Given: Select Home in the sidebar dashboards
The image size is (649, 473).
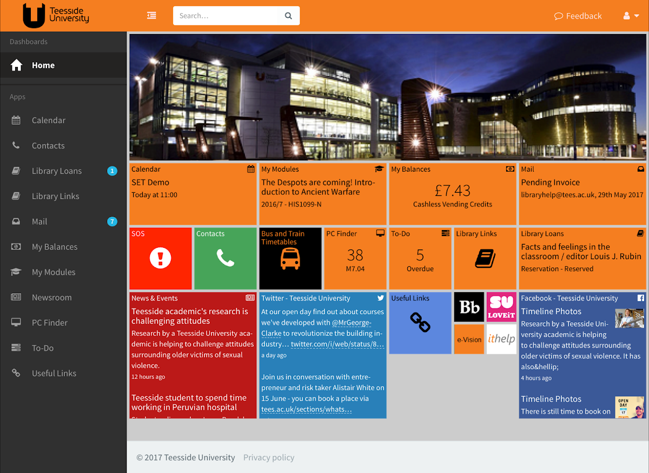Looking at the screenshot, I should click(x=43, y=65).
